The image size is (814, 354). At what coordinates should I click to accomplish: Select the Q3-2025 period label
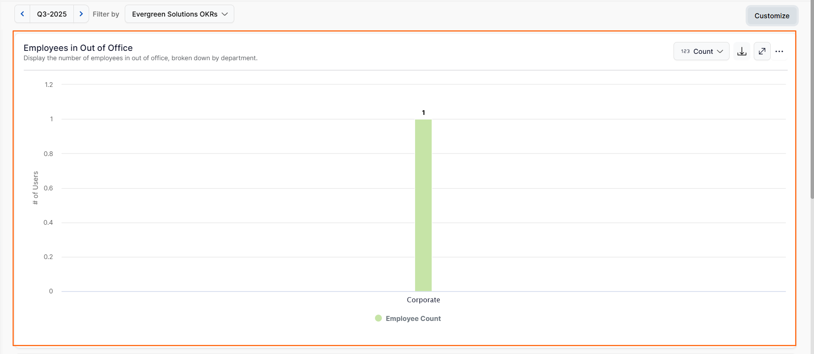tap(52, 14)
